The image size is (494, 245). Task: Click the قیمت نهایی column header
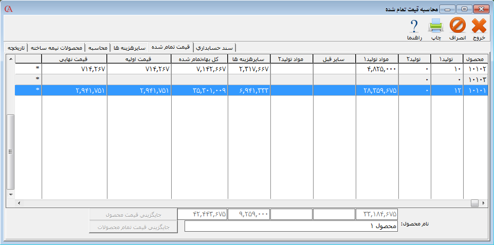click(74, 58)
